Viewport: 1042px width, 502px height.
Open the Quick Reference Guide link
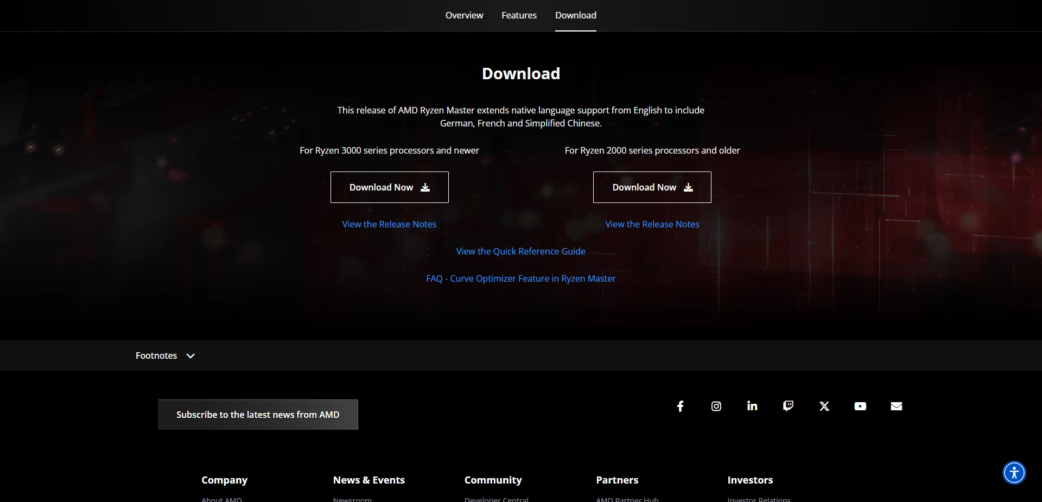(x=520, y=251)
